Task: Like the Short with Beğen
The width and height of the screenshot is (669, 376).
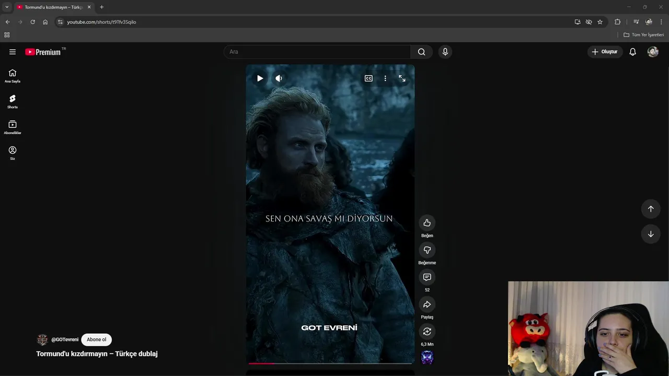Action: pyautogui.click(x=427, y=223)
